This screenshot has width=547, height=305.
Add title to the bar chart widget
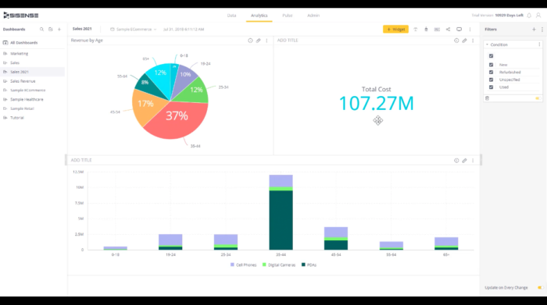pos(81,160)
